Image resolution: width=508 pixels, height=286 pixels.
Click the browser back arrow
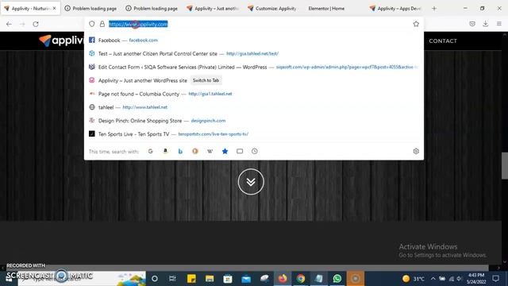9,24
